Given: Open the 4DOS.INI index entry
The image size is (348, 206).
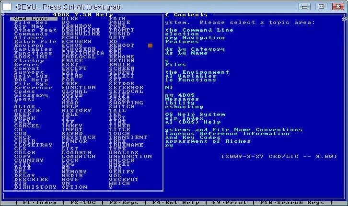Looking at the screenshot, I should (x=31, y=57).
